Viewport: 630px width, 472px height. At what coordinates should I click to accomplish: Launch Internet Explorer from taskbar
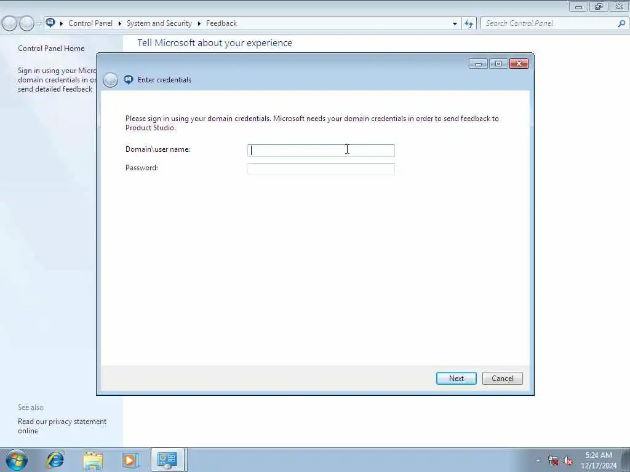[55, 460]
